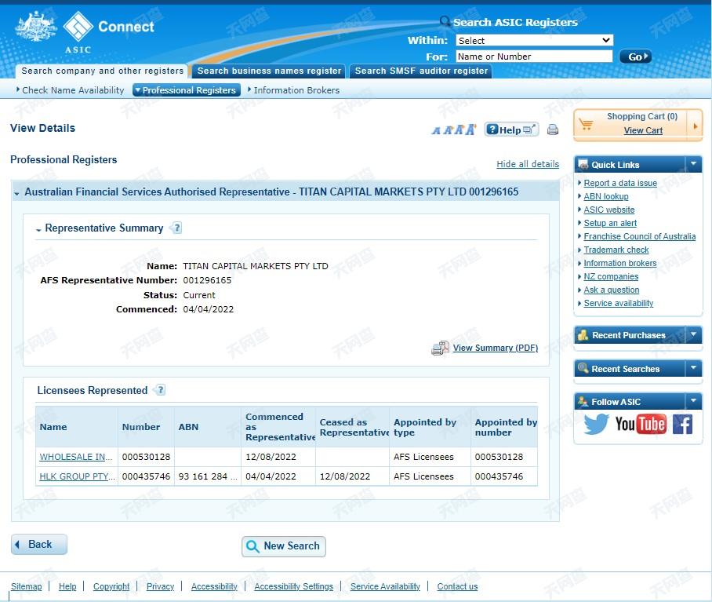Viewport: 712px width, 602px height.
Task: Expand the Recent Searches panel dropdown
Action: tap(693, 368)
